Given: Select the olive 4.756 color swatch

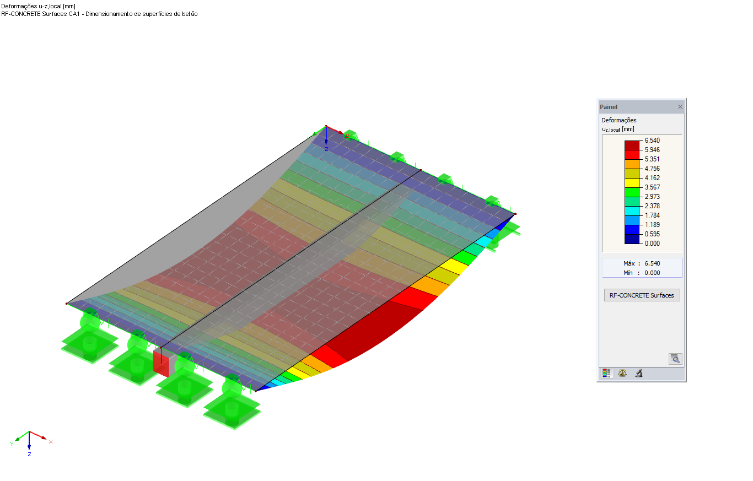Looking at the screenshot, I should coord(632,174).
